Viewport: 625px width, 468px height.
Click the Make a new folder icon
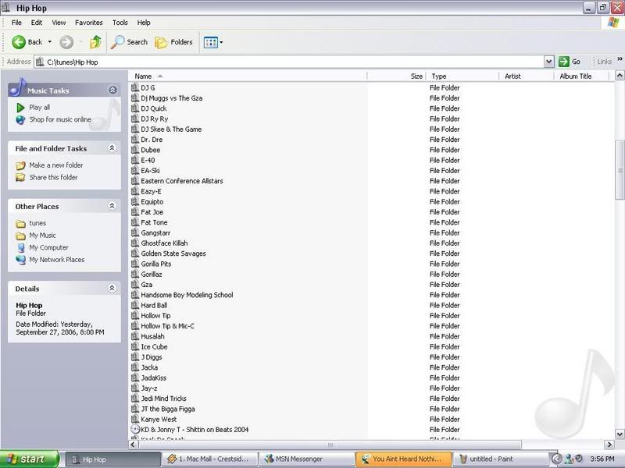(20, 165)
